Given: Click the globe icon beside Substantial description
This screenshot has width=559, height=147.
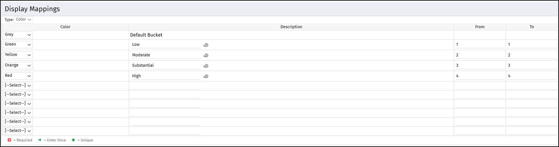Looking at the screenshot, I should [206, 66].
